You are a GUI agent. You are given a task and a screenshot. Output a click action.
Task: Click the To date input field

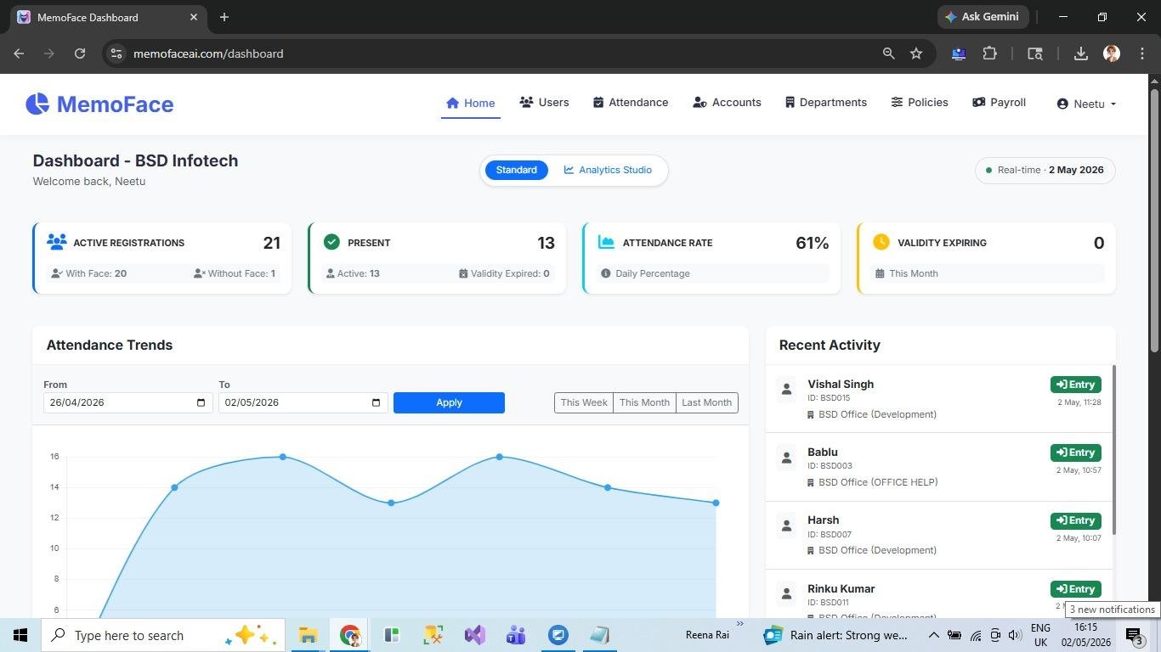pyautogui.click(x=303, y=402)
